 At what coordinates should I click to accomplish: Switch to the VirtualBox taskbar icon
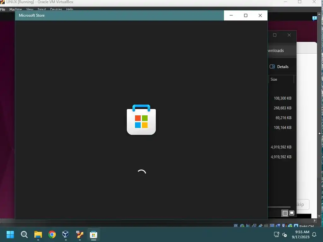tap(66, 234)
